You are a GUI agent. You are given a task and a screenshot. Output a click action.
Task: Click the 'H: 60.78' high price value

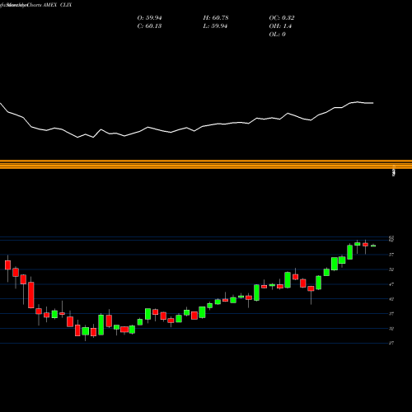click(216, 18)
